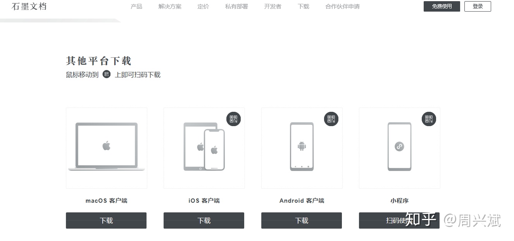
Task: Click the 登录 button
Action: pyautogui.click(x=478, y=7)
